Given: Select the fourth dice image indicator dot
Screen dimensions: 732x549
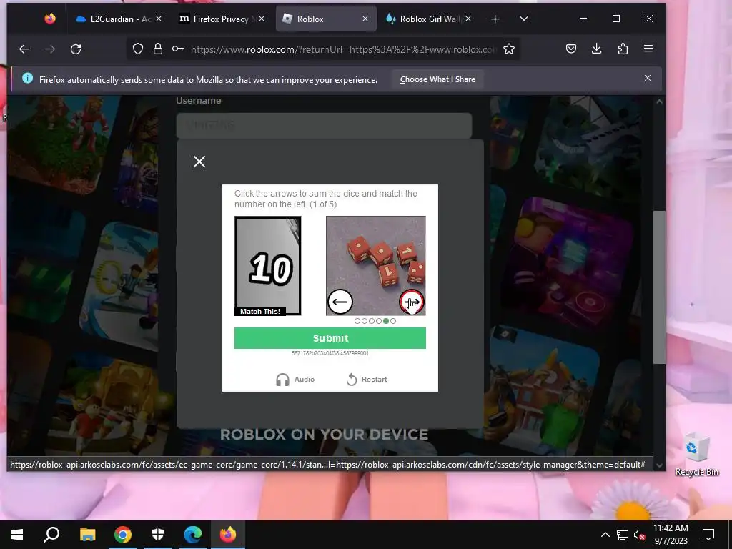Looking at the screenshot, I should [x=379, y=321].
